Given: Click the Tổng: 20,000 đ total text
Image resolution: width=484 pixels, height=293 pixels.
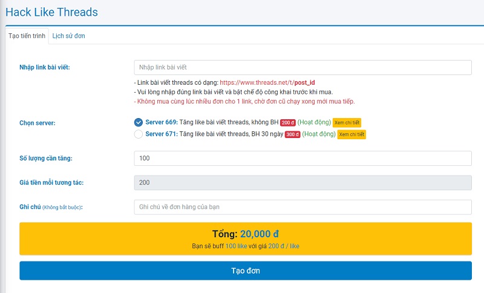Looking at the screenshot, I should (x=246, y=234).
